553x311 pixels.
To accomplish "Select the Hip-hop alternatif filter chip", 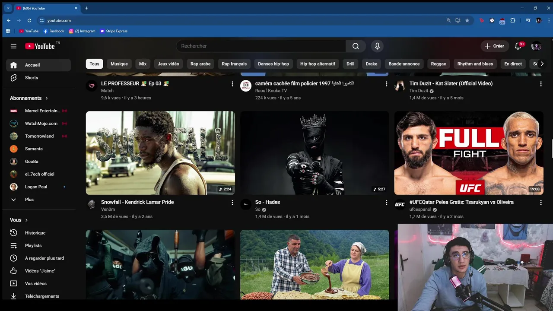I will click(x=318, y=64).
